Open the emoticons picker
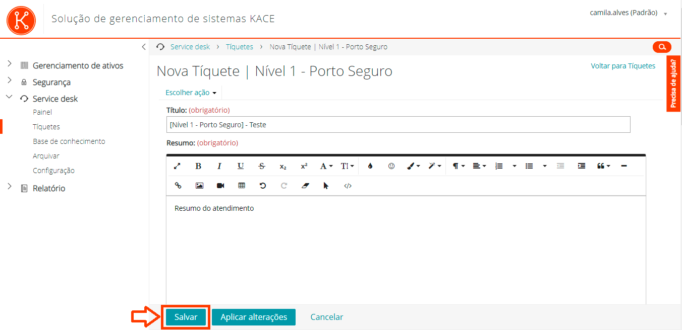The width and height of the screenshot is (682, 330). point(391,166)
